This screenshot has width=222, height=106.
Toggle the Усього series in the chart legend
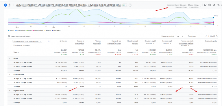pyautogui.click(x=11, y=30)
